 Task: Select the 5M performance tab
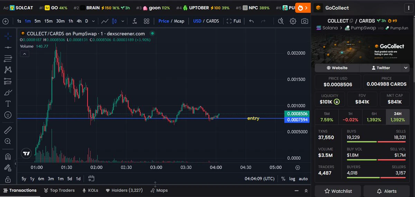327,117
